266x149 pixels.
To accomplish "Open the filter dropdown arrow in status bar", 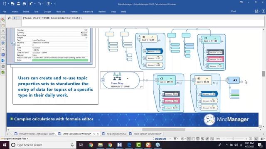I will coord(177,139).
